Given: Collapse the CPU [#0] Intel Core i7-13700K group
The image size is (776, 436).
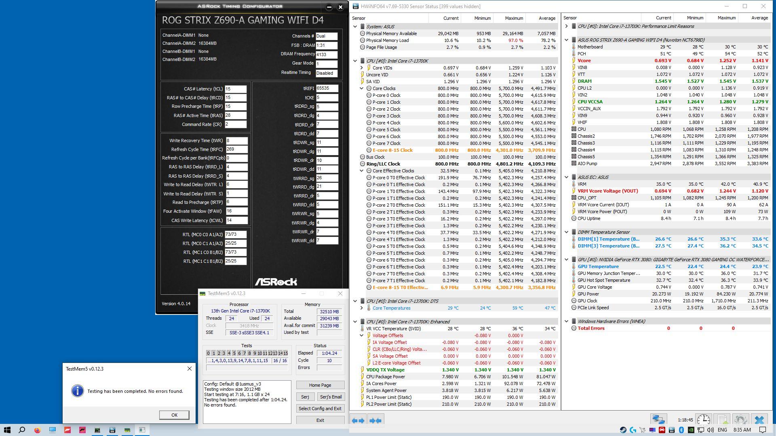Looking at the screenshot, I should (355, 61).
